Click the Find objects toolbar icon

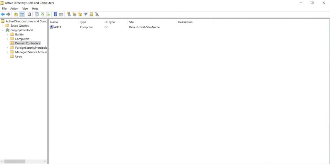tap(91, 14)
